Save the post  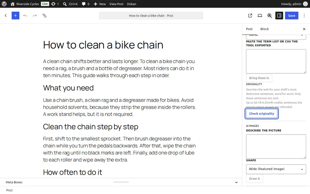pos(292,16)
